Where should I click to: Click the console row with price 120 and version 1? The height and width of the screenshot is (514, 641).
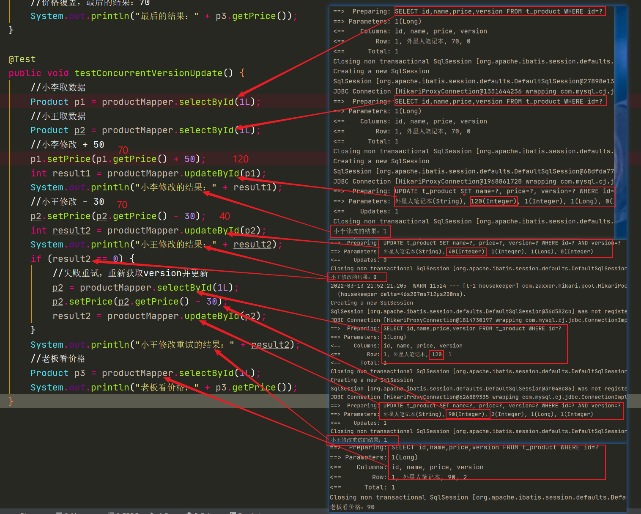[391, 355]
